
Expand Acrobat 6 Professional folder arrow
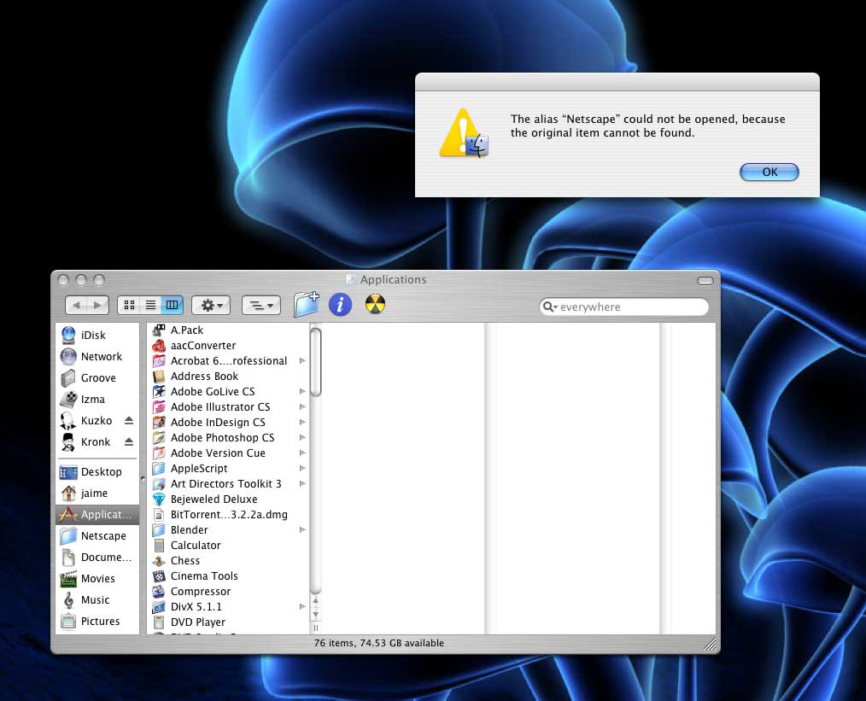click(302, 361)
